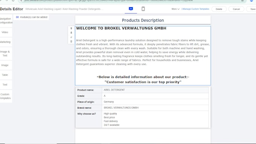Image resolution: width=256 pixels, height=144 pixels.
Task: Select Navigation Configuration module
Action: click(x=6, y=21)
